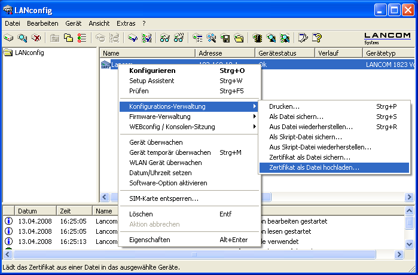Image resolution: width=418 pixels, height=275 pixels.
Task: Choose Setup Assistent in the context menu
Action: click(190, 81)
